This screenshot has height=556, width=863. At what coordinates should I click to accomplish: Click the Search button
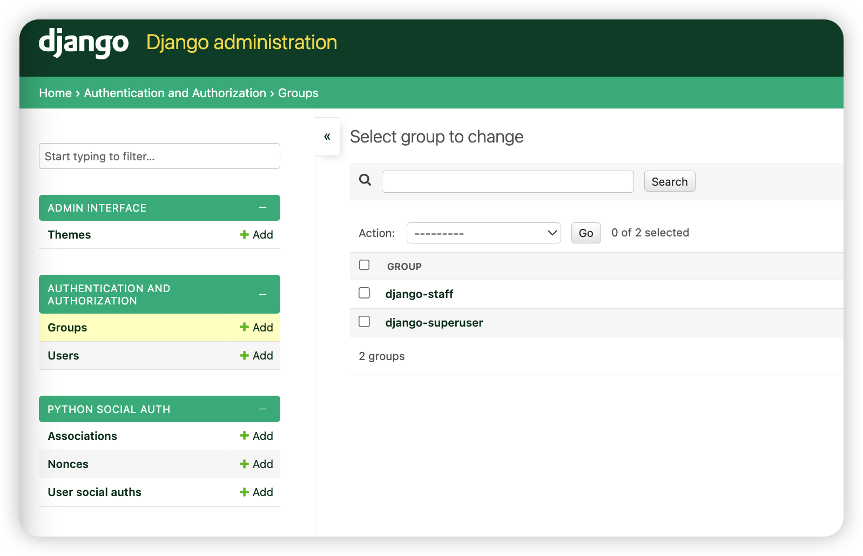click(x=670, y=181)
